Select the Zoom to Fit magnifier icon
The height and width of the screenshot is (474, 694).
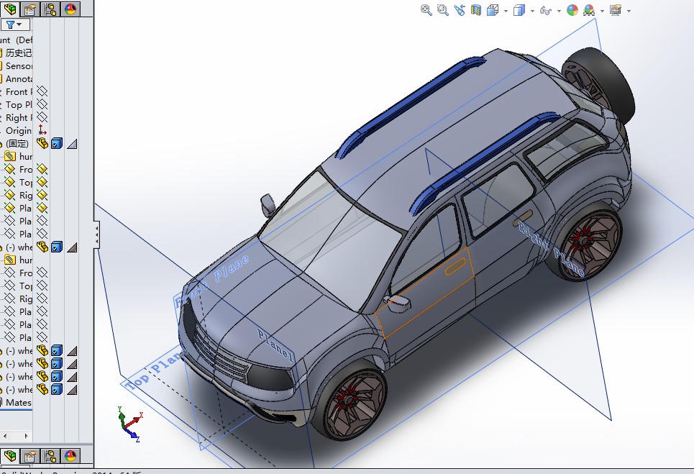[x=425, y=10]
